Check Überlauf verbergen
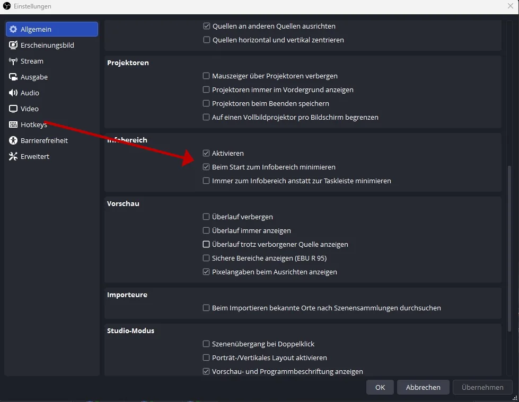The image size is (519, 402). [206, 217]
